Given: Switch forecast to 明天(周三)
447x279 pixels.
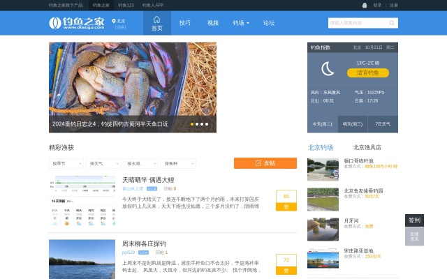Looking at the screenshot, I should pyautogui.click(x=352, y=124).
